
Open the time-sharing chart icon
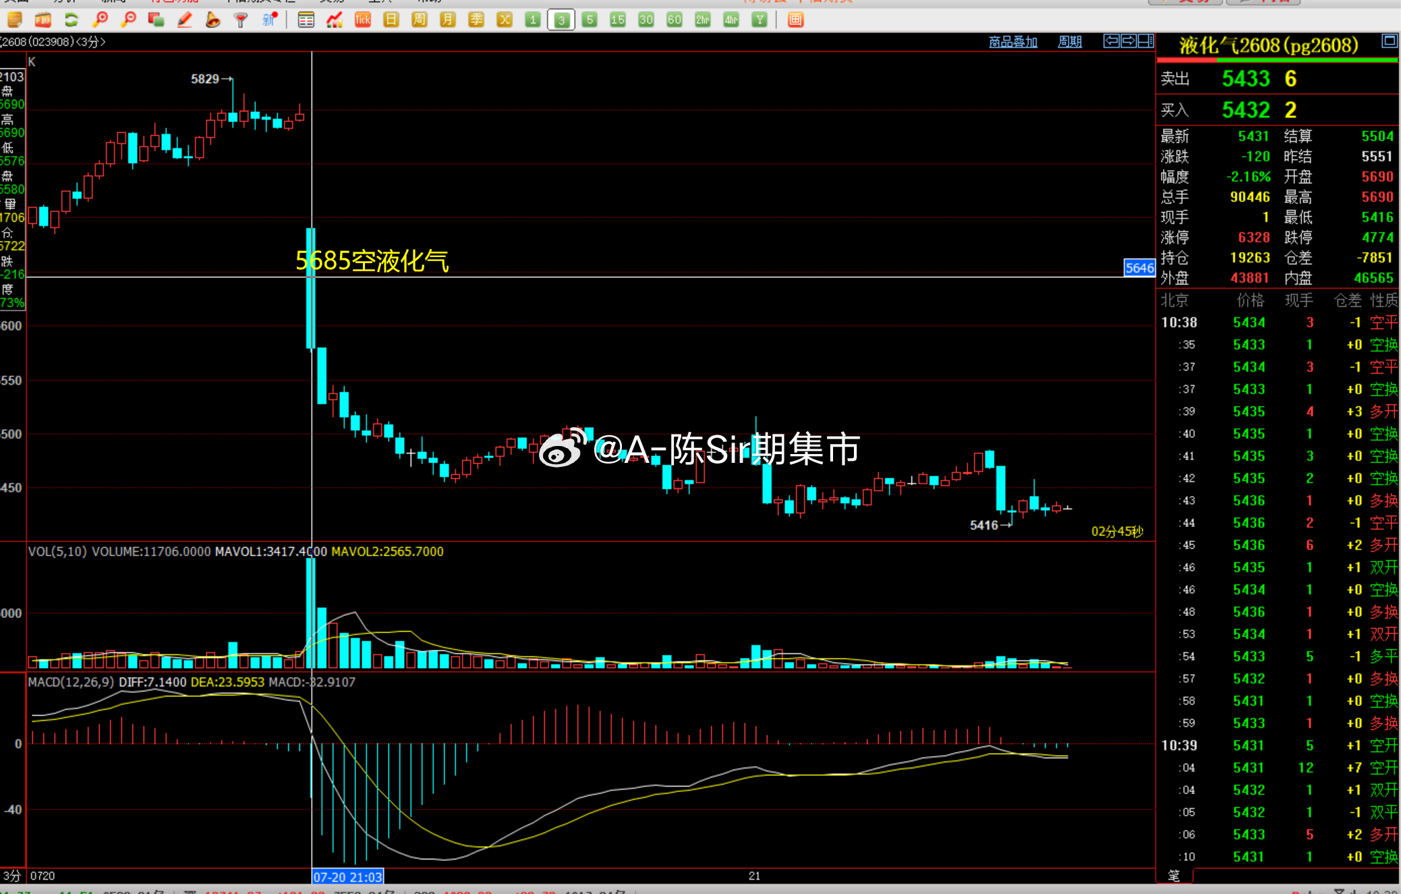[x=335, y=20]
